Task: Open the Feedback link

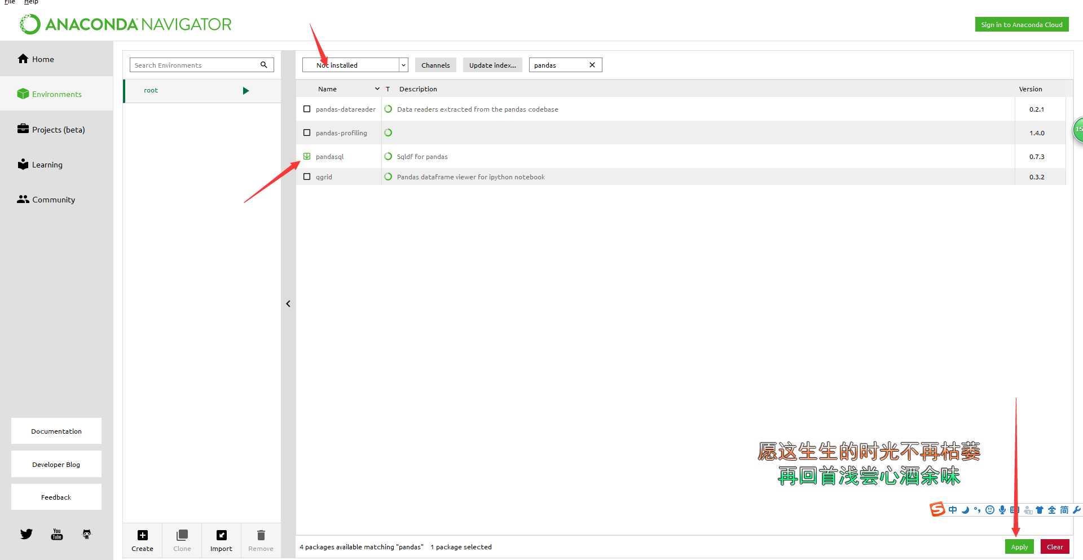Action: click(56, 497)
